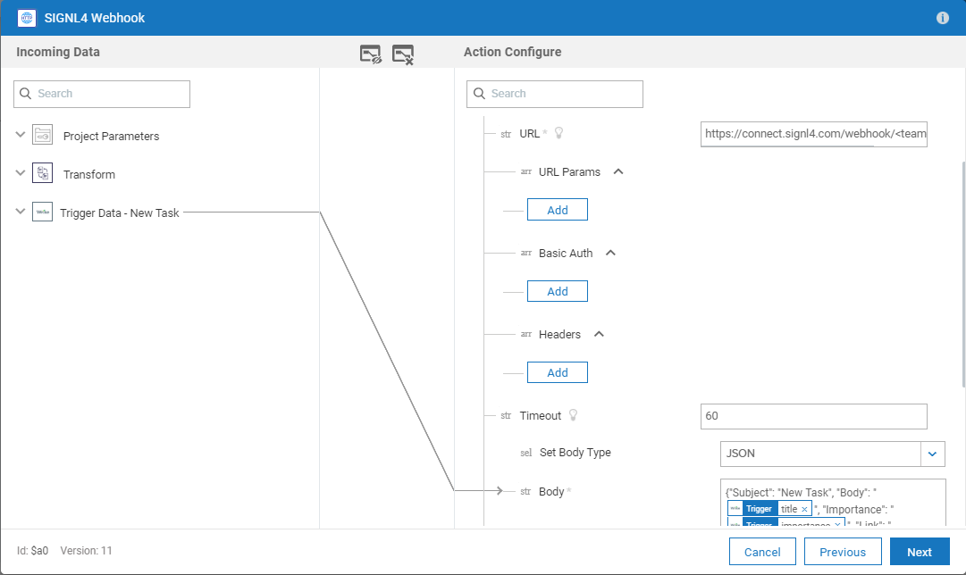Click the URL Params field label
Image resolution: width=966 pixels, height=575 pixels.
click(x=569, y=171)
